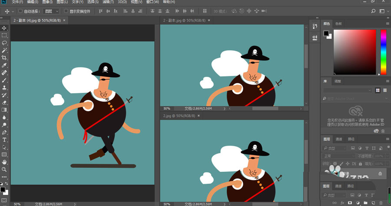Screen dimensions: 391x206
Task: Select the Zoom magnifier tool
Action: 4,169
